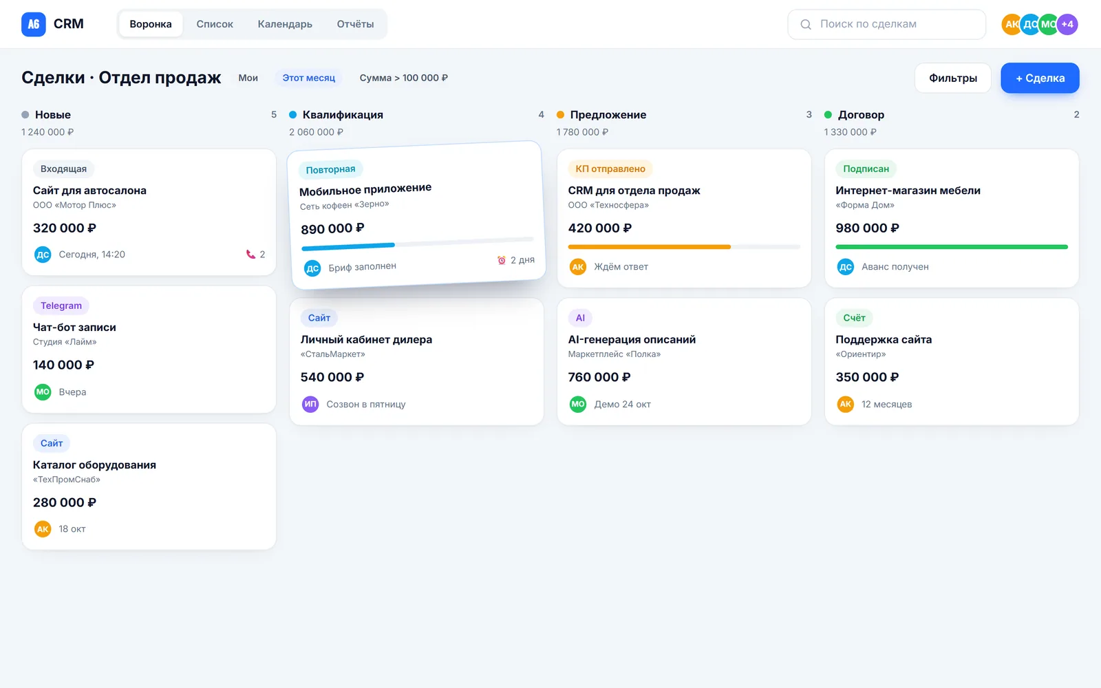The image size is (1101, 688).
Task: Show the +4 additional team members
Action: (1067, 24)
